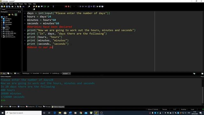
Task: Click the Open file folder icon
Action: (x=4, y=6)
